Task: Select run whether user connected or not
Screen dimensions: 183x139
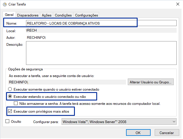Action: tap(11, 96)
